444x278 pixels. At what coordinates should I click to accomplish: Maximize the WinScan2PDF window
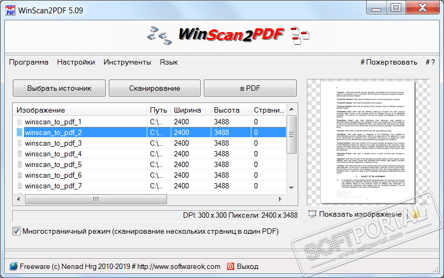click(396, 7)
